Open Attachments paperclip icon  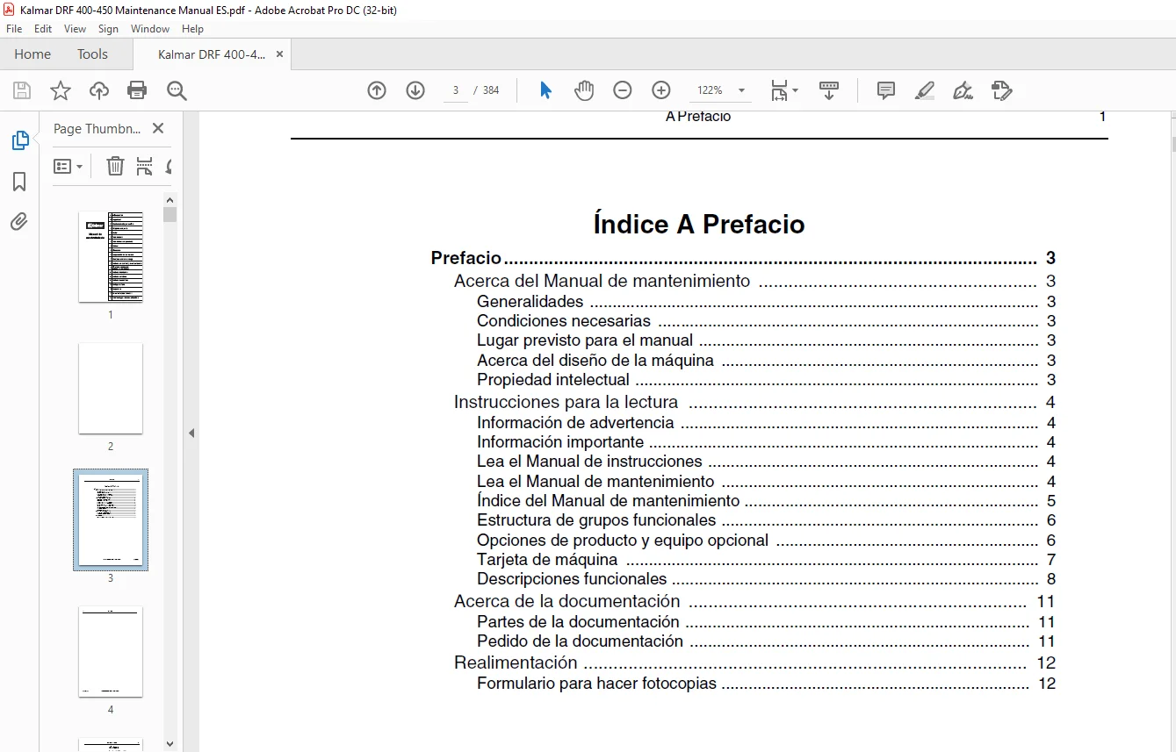click(19, 221)
